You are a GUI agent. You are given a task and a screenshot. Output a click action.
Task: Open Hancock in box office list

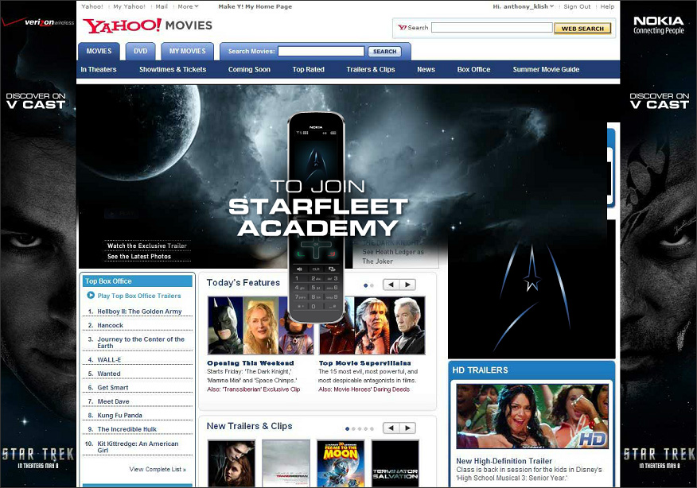[111, 326]
